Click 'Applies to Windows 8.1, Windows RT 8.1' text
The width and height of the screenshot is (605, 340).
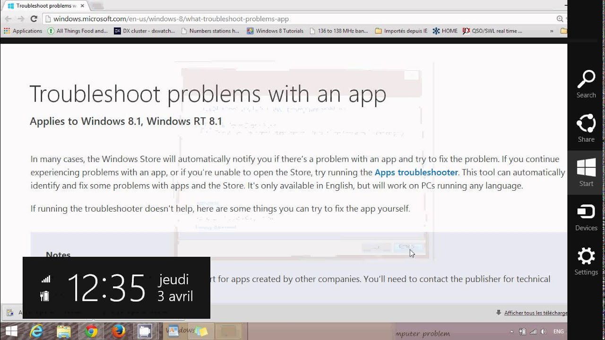(126, 121)
